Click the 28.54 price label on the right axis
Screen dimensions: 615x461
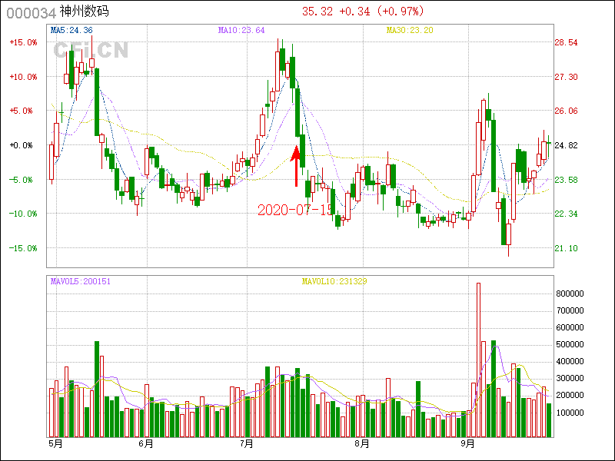(x=567, y=42)
